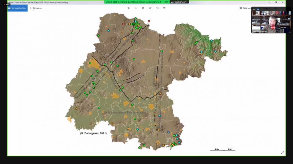Maximize the Photos window
The image size is (293, 164).
[x=276, y=2]
